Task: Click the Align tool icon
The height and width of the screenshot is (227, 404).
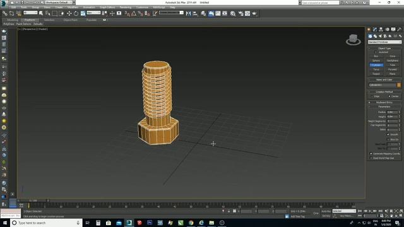Action: [x=195, y=13]
